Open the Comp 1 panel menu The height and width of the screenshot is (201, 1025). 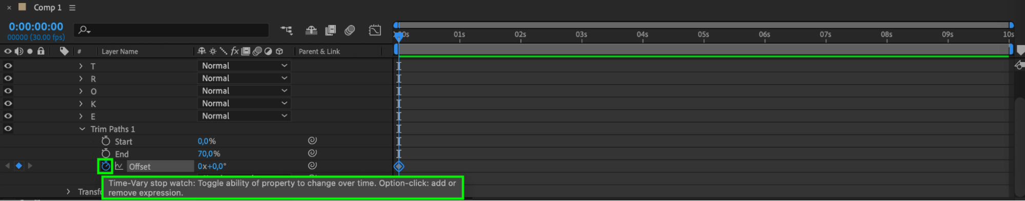tap(72, 8)
